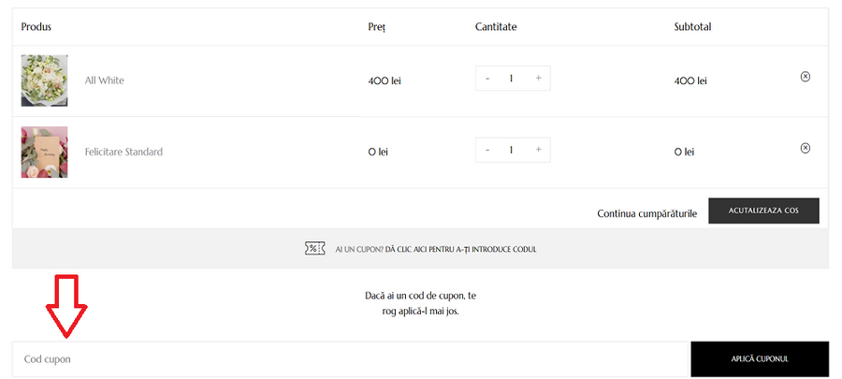Image resolution: width=842 pixels, height=379 pixels.
Task: Click the coupon percent ticket icon
Action: pos(315,249)
